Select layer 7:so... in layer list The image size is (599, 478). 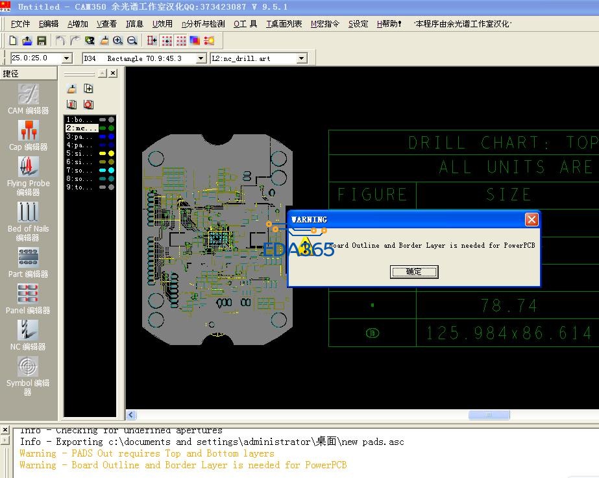pyautogui.click(x=79, y=171)
